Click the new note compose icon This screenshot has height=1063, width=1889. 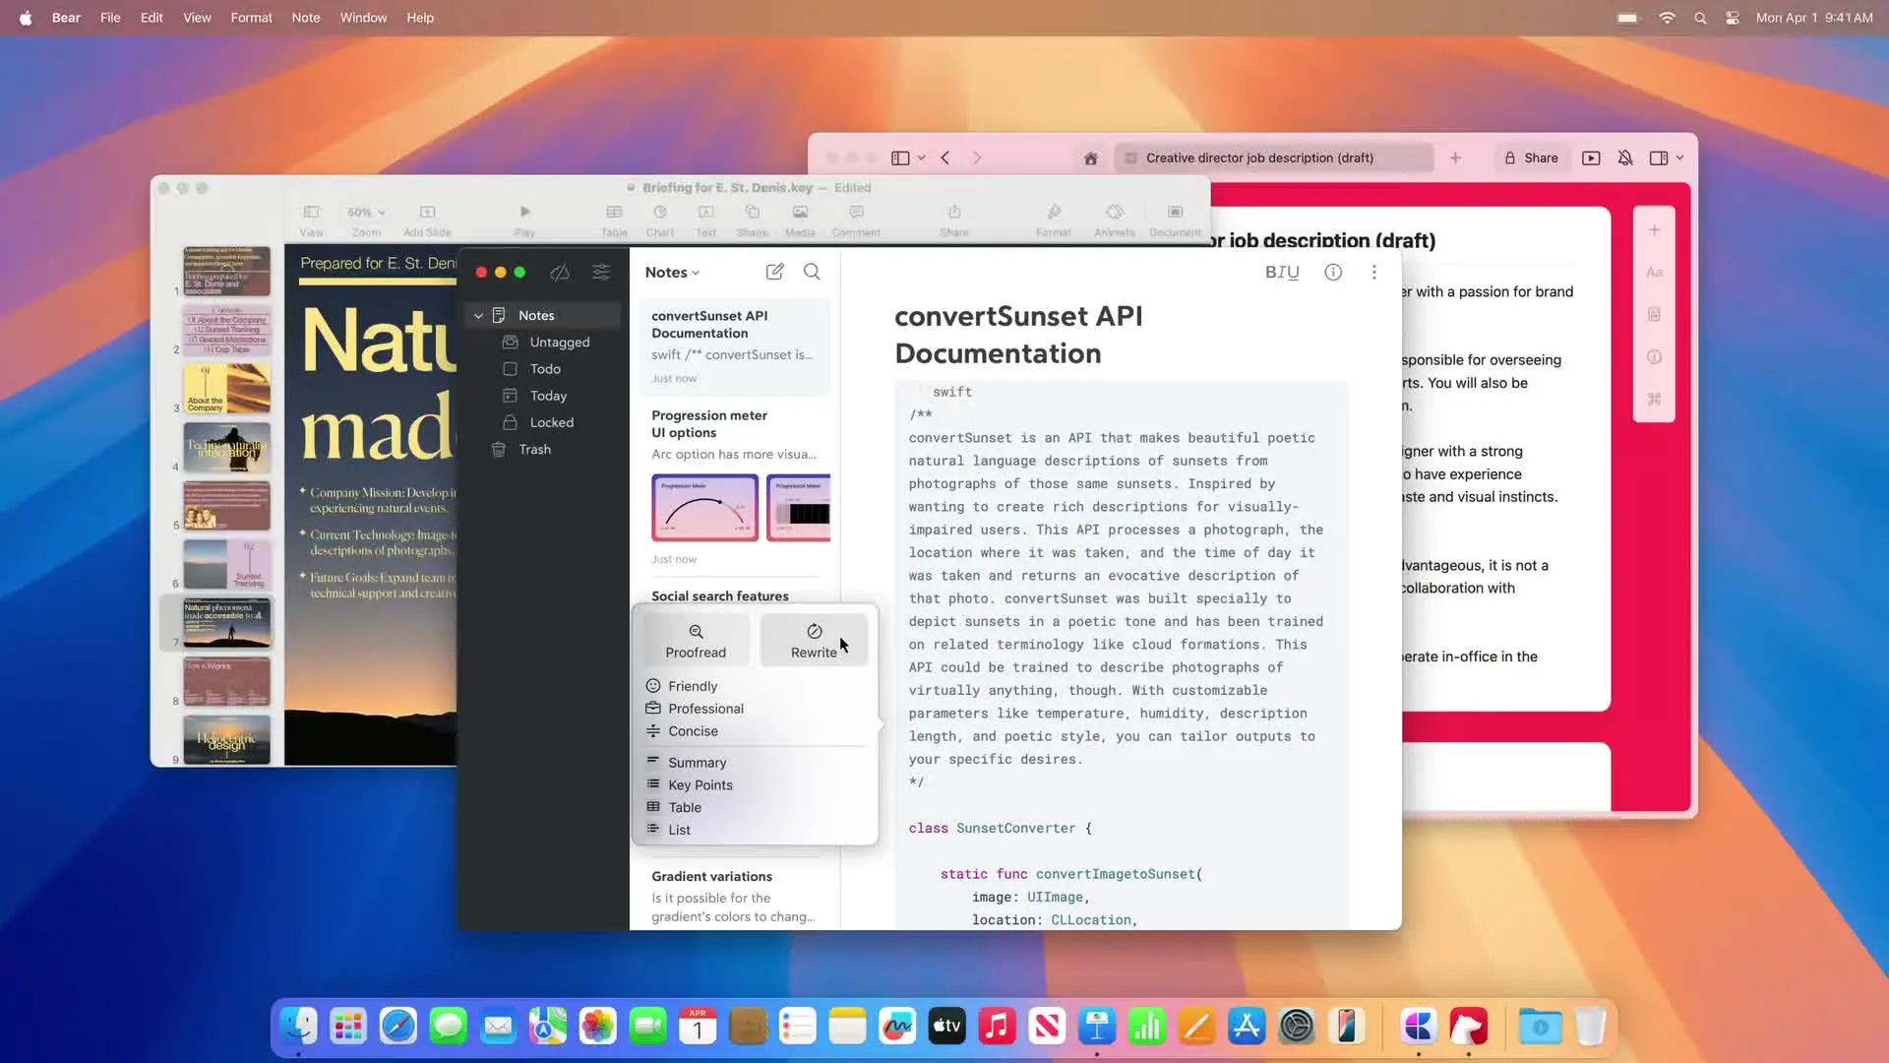coord(774,272)
